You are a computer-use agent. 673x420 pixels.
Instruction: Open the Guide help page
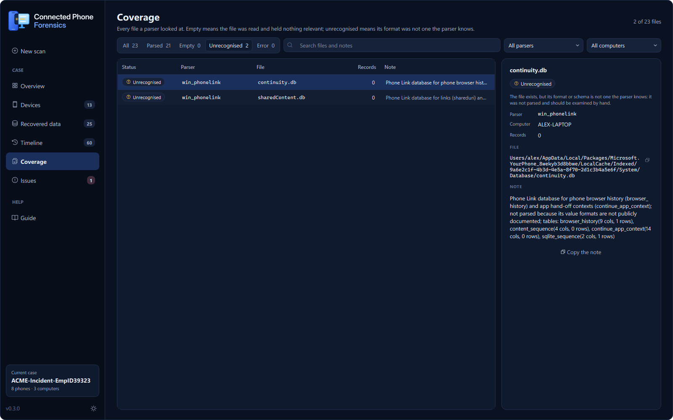coord(53,218)
